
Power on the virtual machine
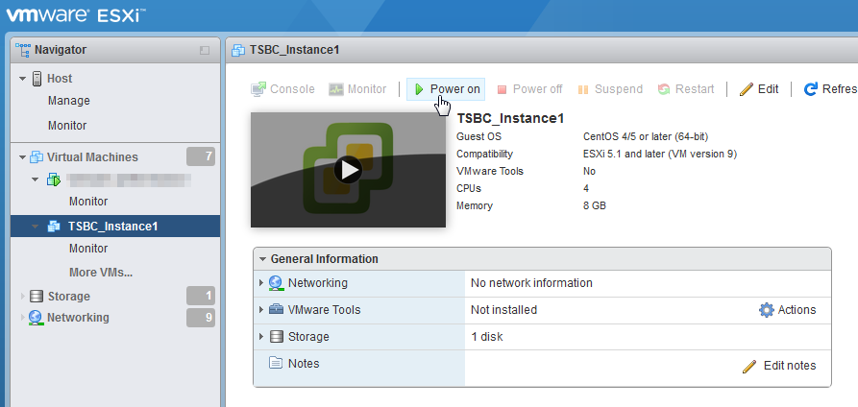coord(446,89)
